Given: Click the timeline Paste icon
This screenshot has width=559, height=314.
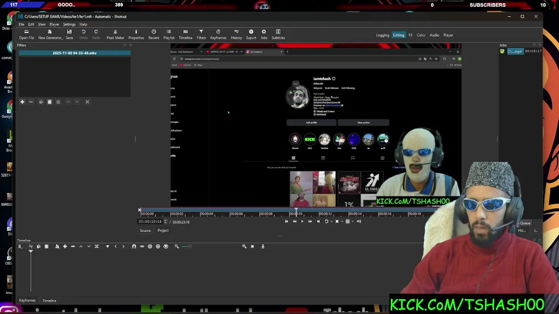Looking at the screenshot, I should pyautogui.click(x=46, y=246).
